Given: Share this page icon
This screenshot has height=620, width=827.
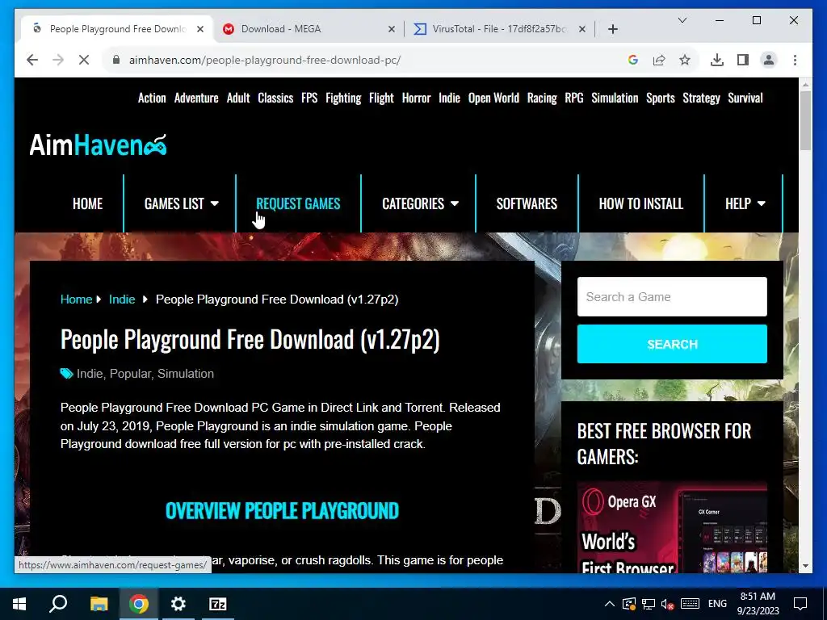Looking at the screenshot, I should (659, 60).
